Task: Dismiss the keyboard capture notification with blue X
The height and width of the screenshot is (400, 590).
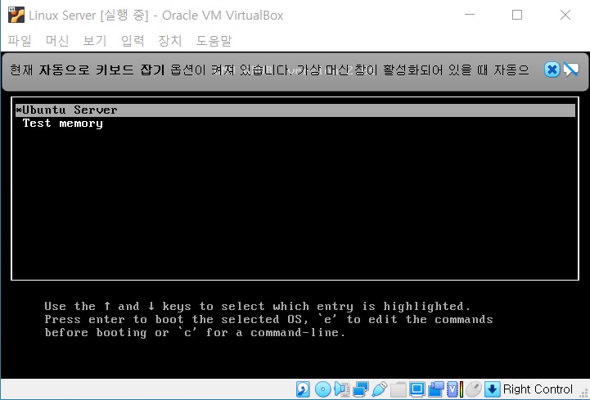Action: tap(552, 70)
